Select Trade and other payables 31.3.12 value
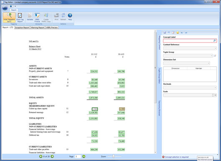 [94, 150]
